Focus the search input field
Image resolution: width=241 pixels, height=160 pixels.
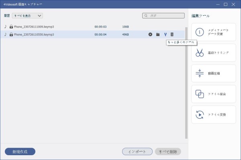[163, 16]
